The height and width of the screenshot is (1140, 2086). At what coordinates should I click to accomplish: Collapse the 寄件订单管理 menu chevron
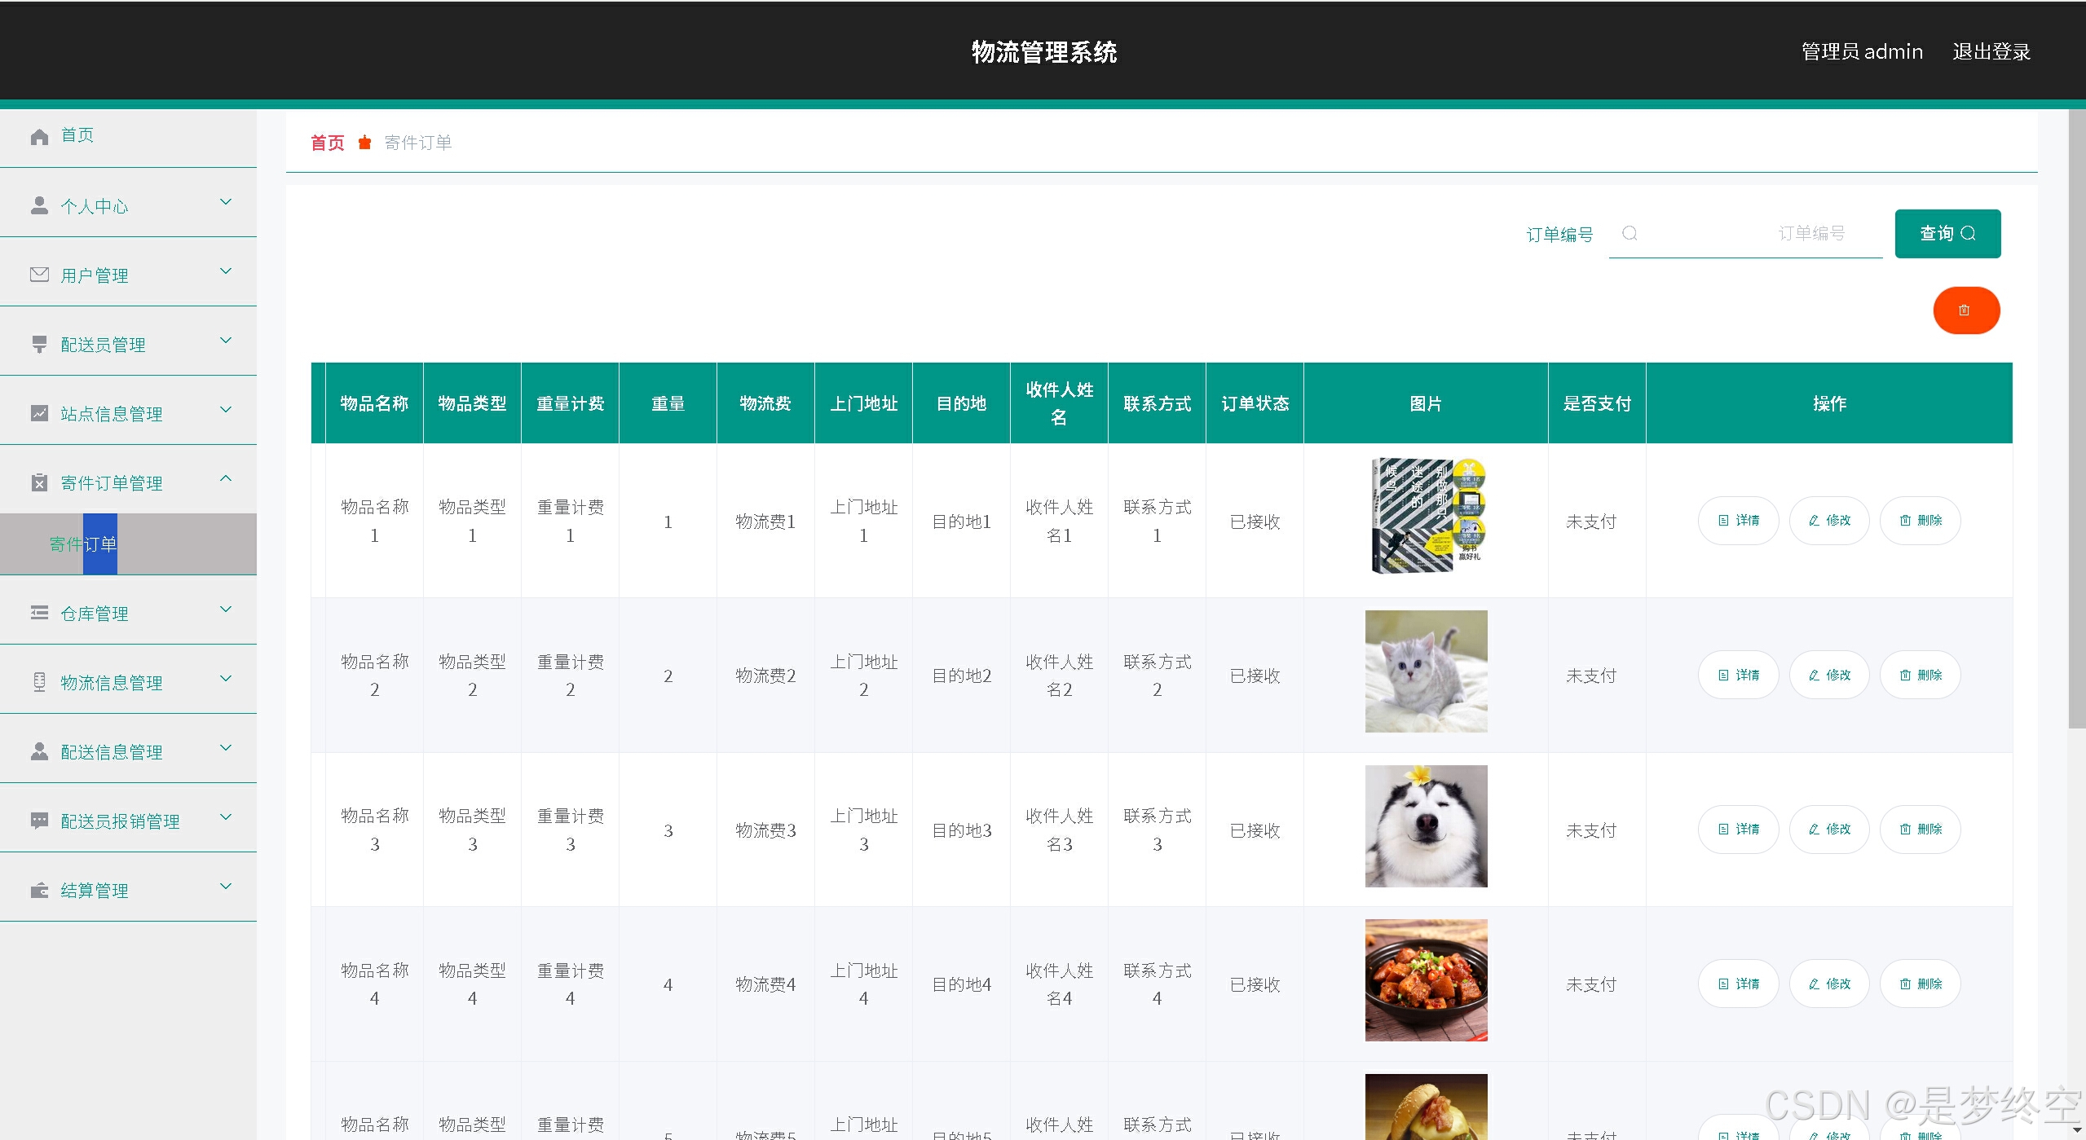[x=226, y=479]
